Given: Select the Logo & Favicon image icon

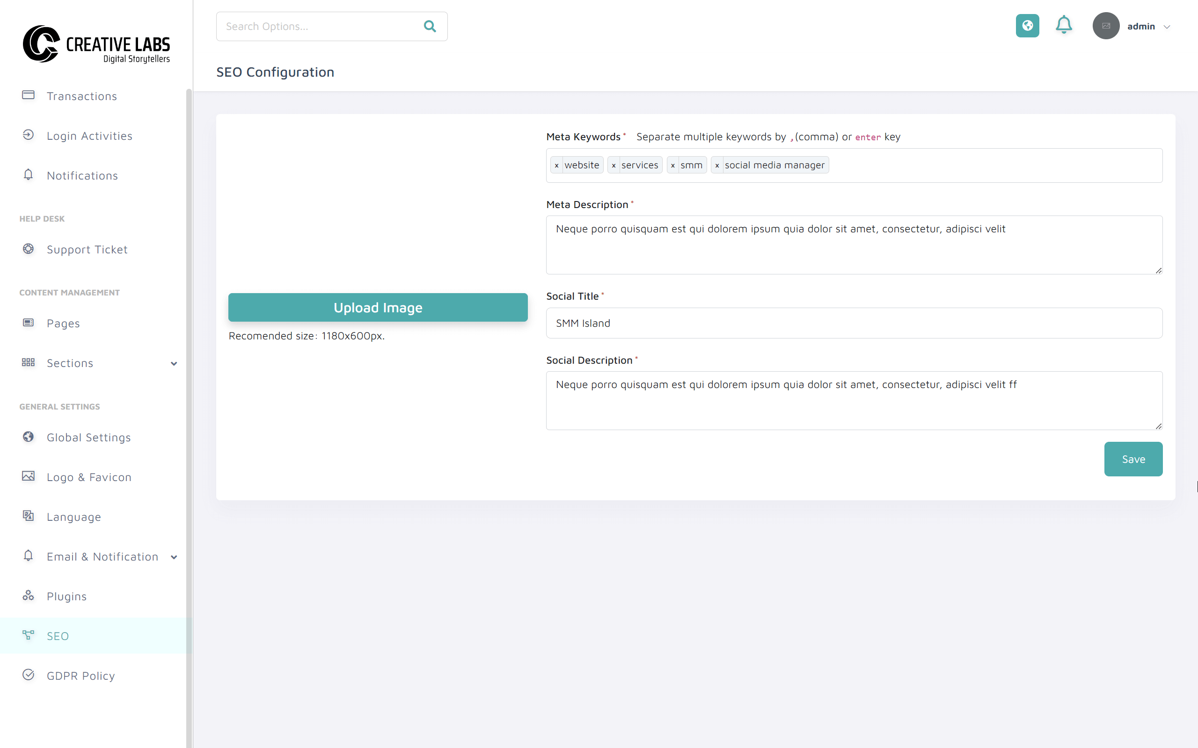Looking at the screenshot, I should [x=28, y=476].
